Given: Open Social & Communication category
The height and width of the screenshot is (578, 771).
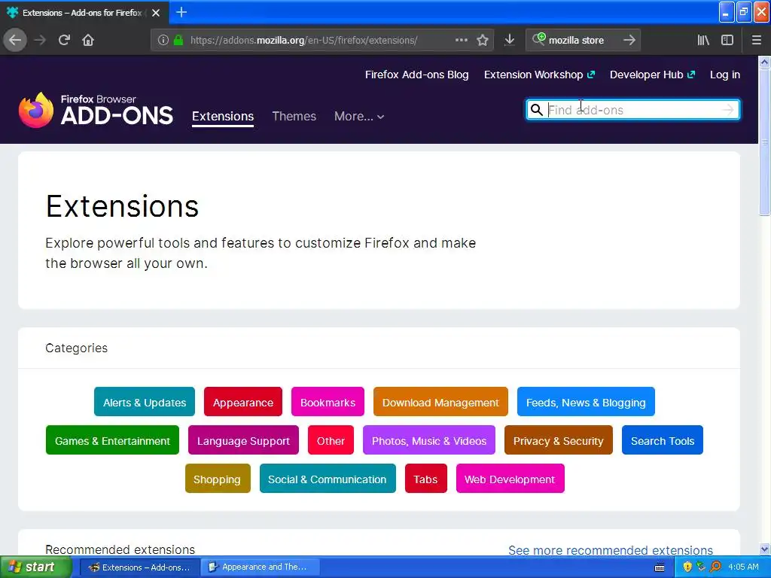Looking at the screenshot, I should (328, 479).
